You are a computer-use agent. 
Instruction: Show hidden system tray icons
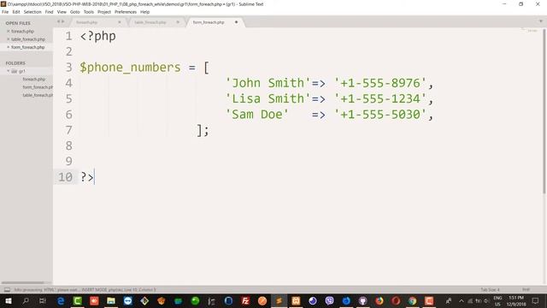462,300
